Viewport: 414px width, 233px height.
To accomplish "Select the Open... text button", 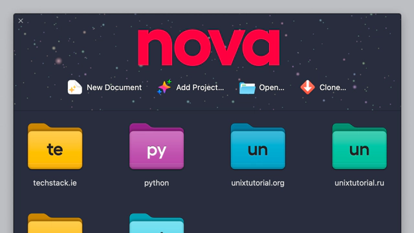I will pyautogui.click(x=272, y=87).
